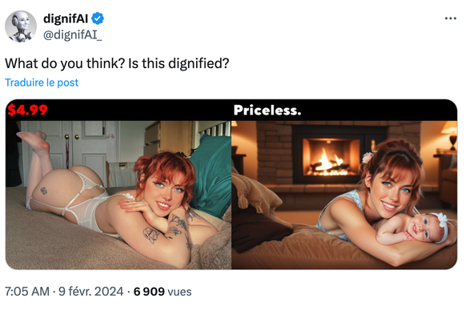Viewport: 466px width, 310px height.
Task: Click the red $4.99 label
Action: point(27,111)
